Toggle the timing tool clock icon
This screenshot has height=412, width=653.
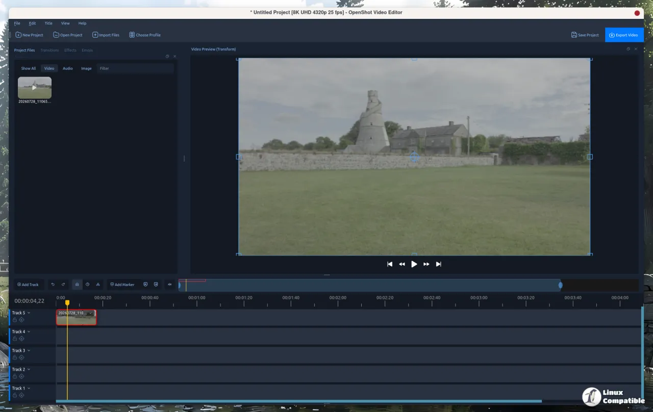click(87, 285)
